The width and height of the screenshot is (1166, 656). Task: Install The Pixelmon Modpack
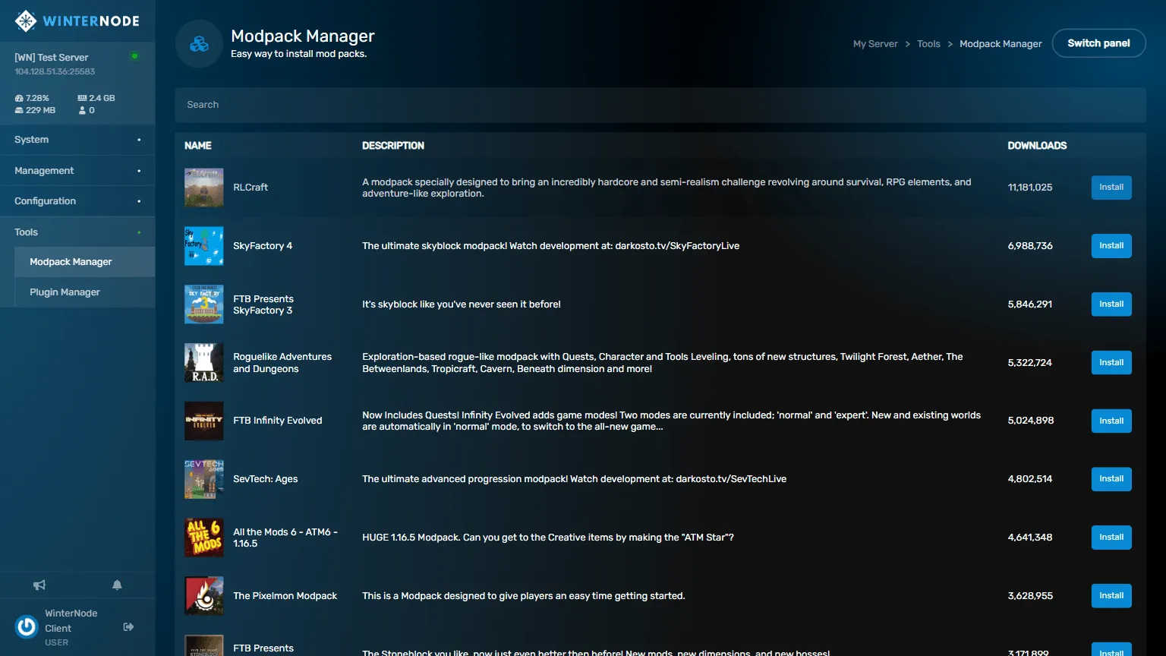point(1111,596)
